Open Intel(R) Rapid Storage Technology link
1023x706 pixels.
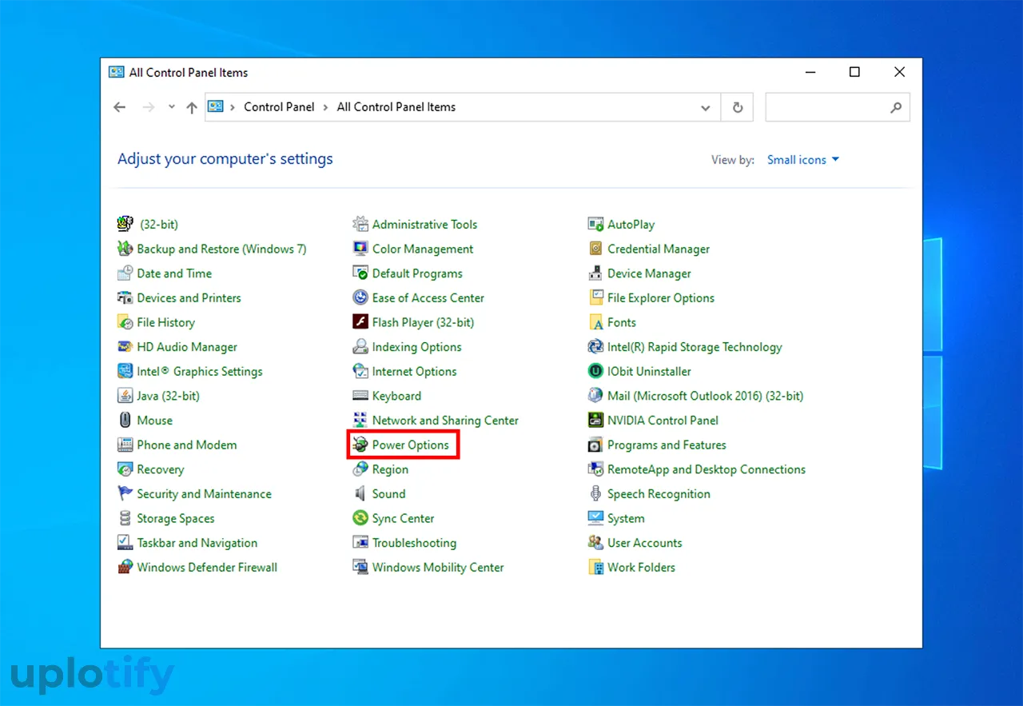pyautogui.click(x=695, y=347)
